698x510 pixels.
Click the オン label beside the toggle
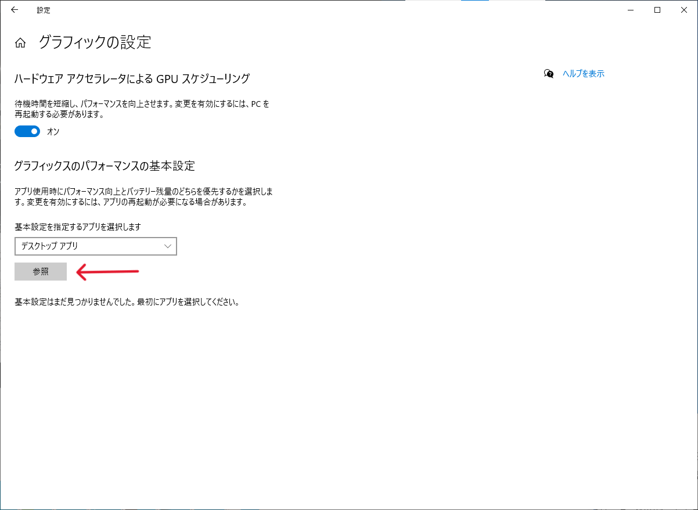[53, 132]
